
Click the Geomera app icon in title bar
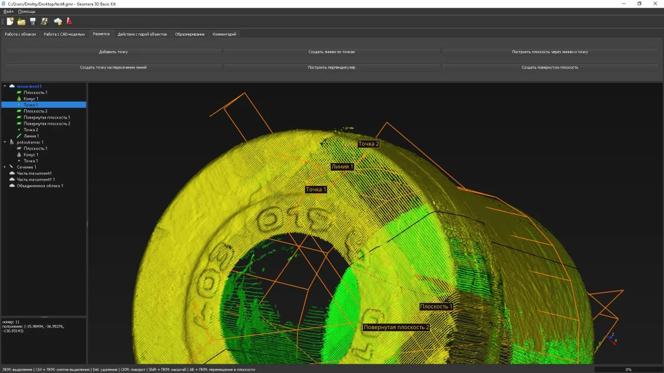tap(4, 4)
